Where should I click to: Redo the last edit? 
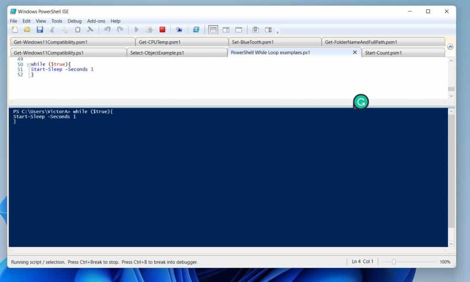coord(120,29)
